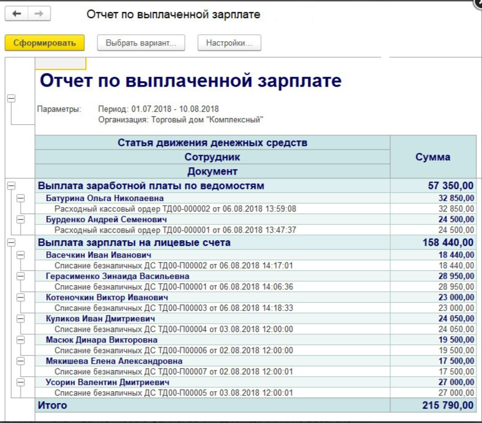482x423 pixels.
Task: Collapse the Герасименко Зинаида Васильевна row
Action: [x=21, y=276]
